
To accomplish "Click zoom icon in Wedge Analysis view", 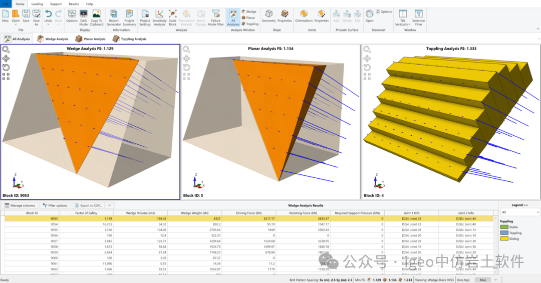I will (6, 50).
